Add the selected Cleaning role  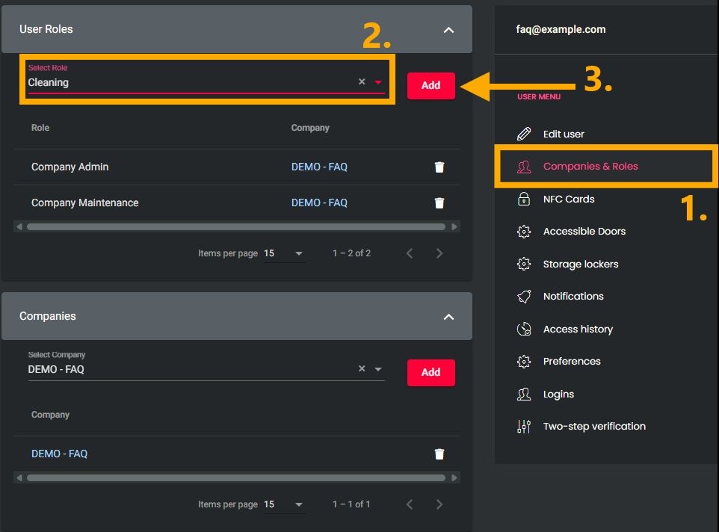tap(431, 85)
